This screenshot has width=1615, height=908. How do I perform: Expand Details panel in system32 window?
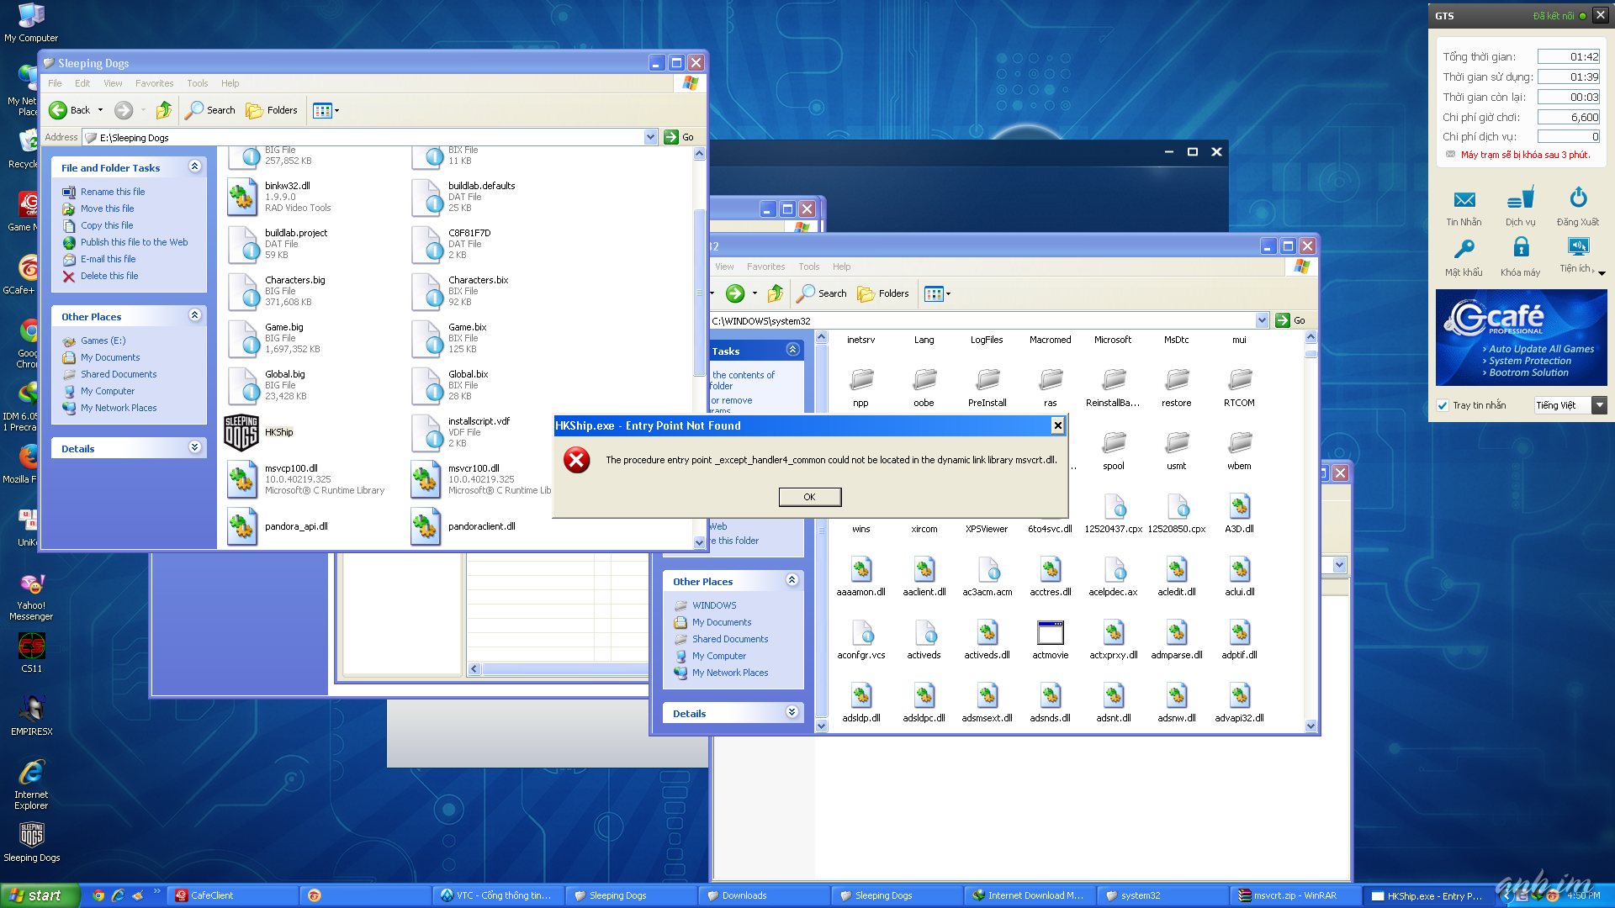[792, 712]
